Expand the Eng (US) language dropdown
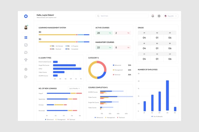The width and height of the screenshot is (199, 132). click(171, 16)
